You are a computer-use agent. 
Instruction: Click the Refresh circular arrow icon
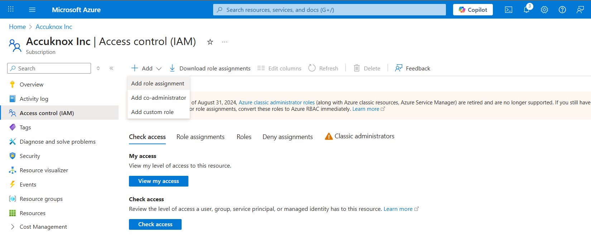312,68
